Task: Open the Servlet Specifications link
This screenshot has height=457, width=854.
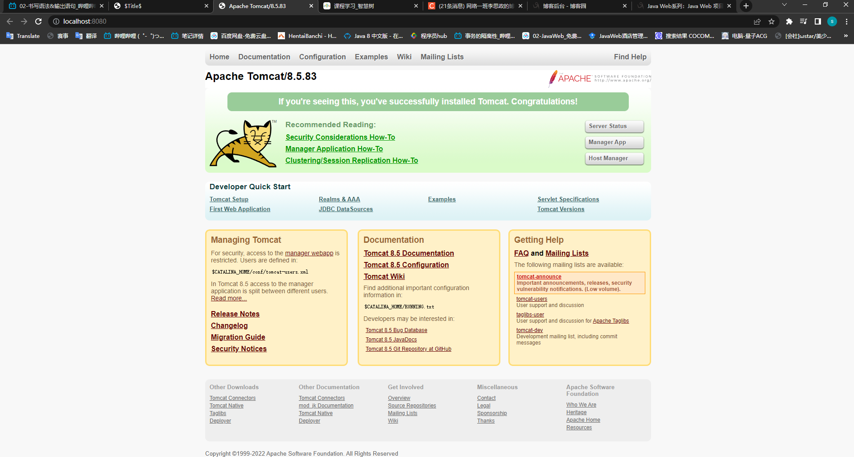Action: pyautogui.click(x=568, y=199)
